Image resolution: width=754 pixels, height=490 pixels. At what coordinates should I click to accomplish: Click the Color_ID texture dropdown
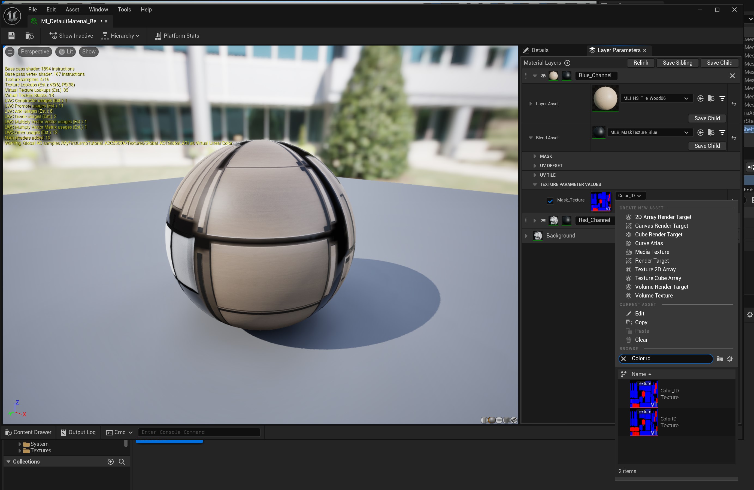(x=630, y=196)
